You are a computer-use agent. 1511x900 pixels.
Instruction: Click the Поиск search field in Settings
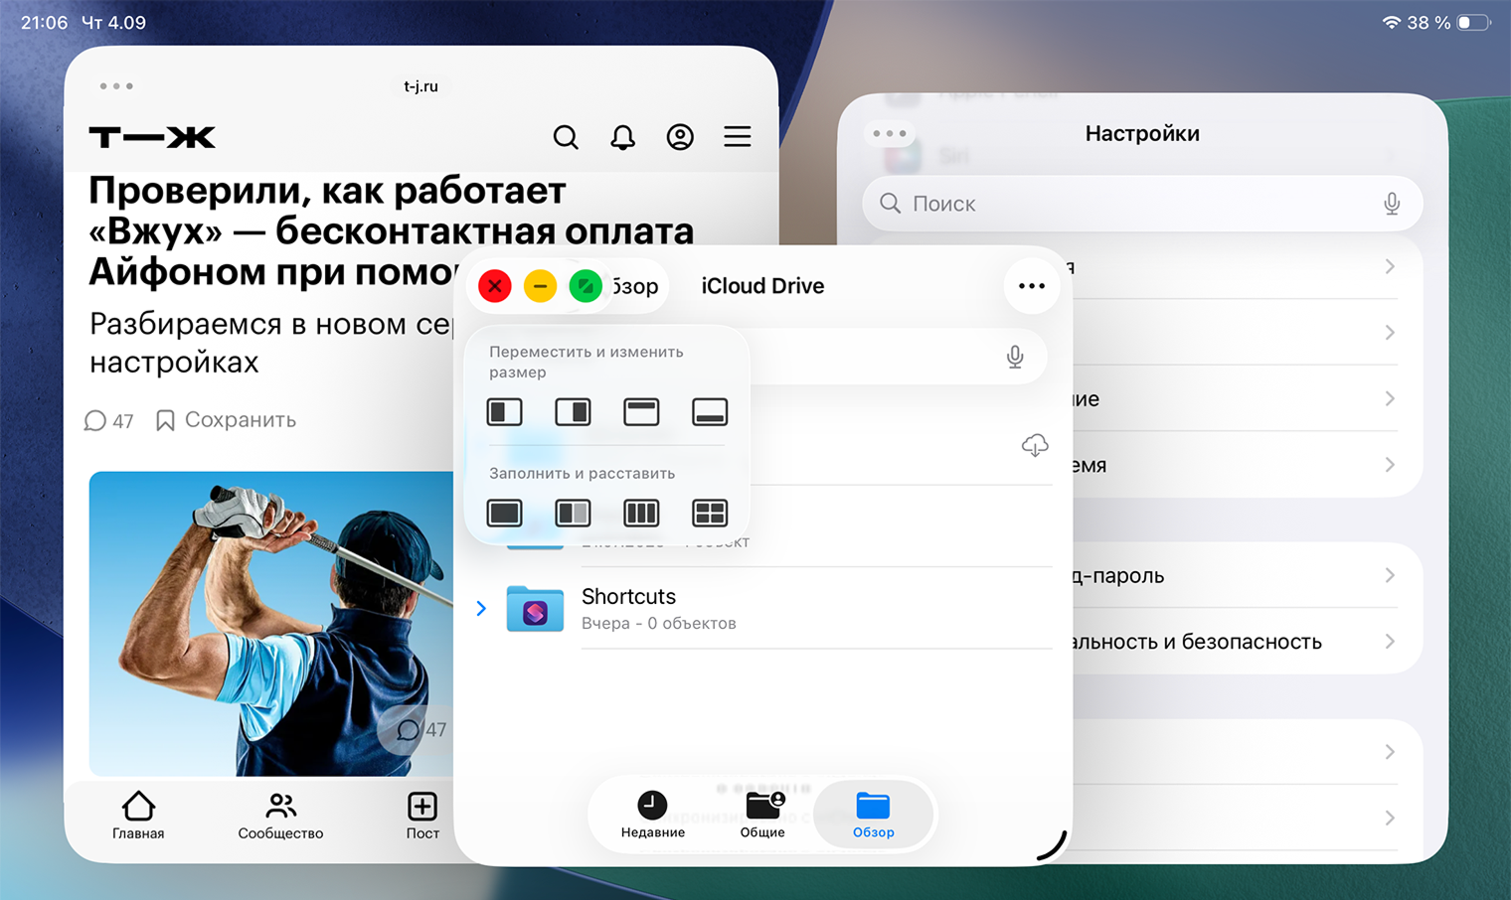tap(1143, 203)
